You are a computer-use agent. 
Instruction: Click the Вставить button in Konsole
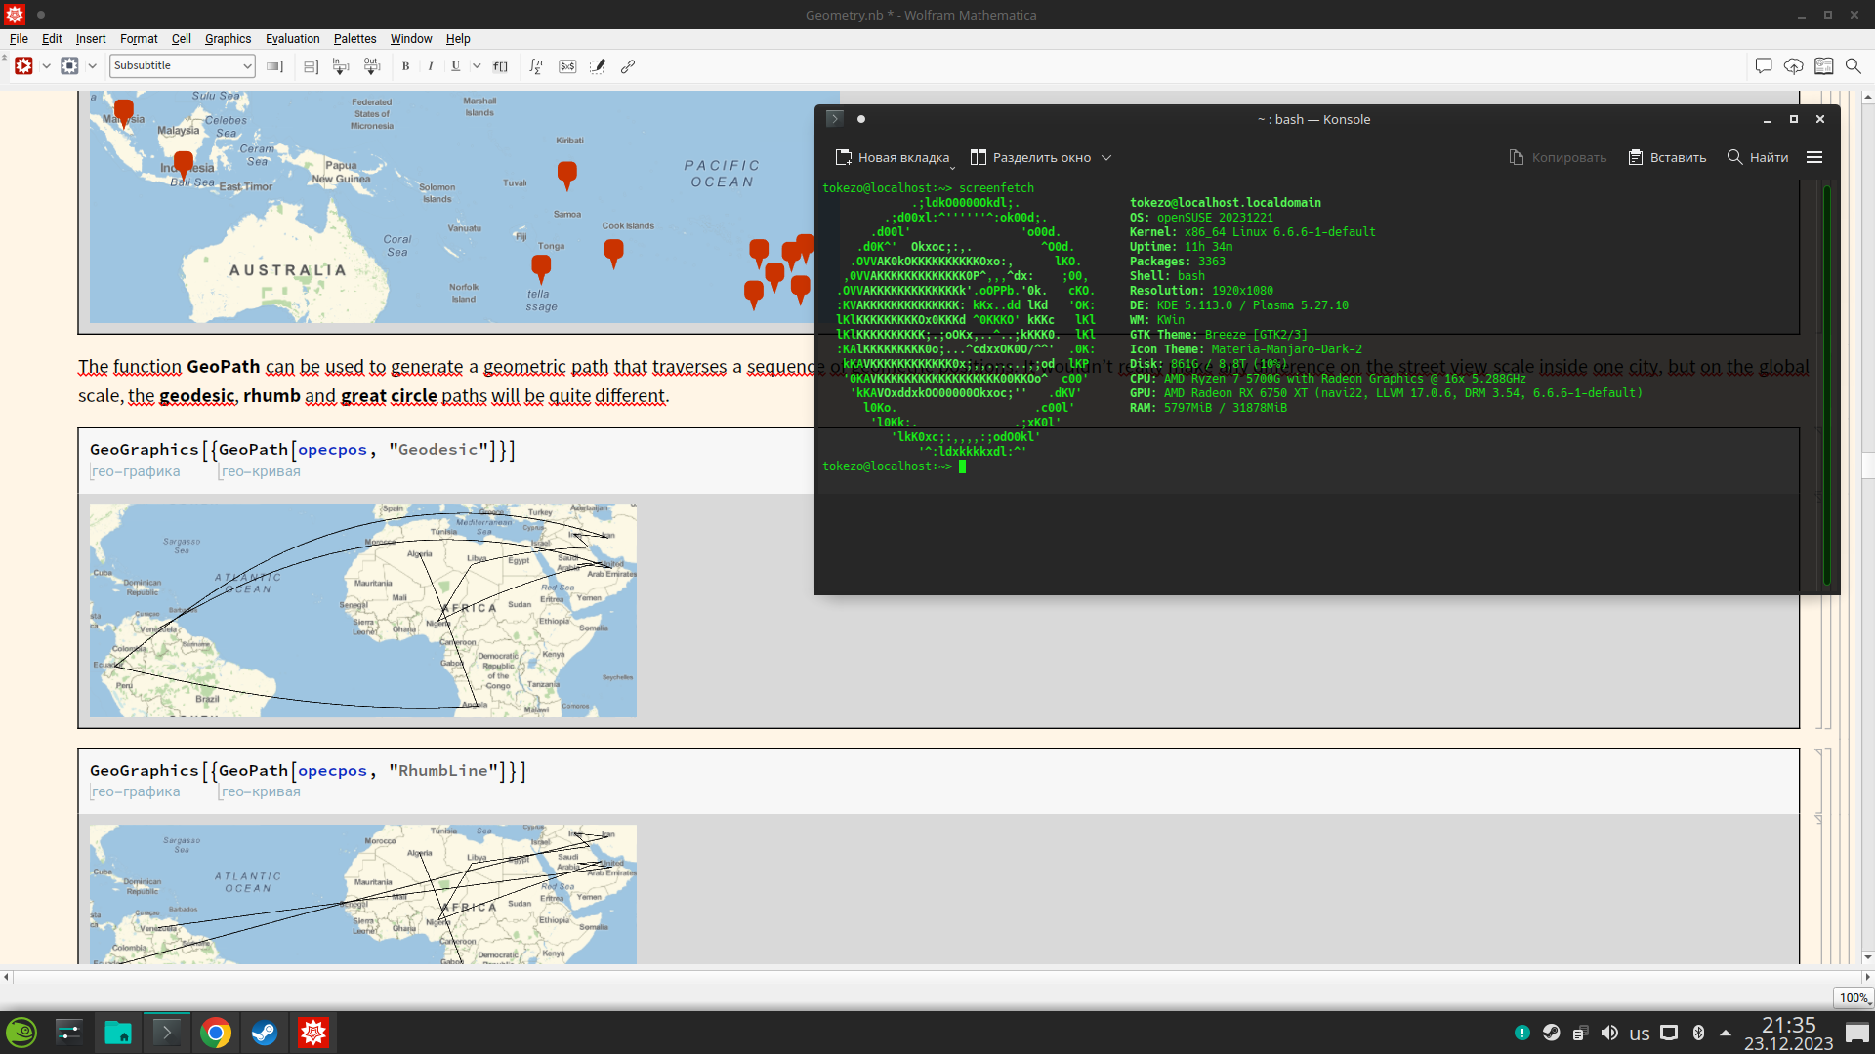[1667, 157]
